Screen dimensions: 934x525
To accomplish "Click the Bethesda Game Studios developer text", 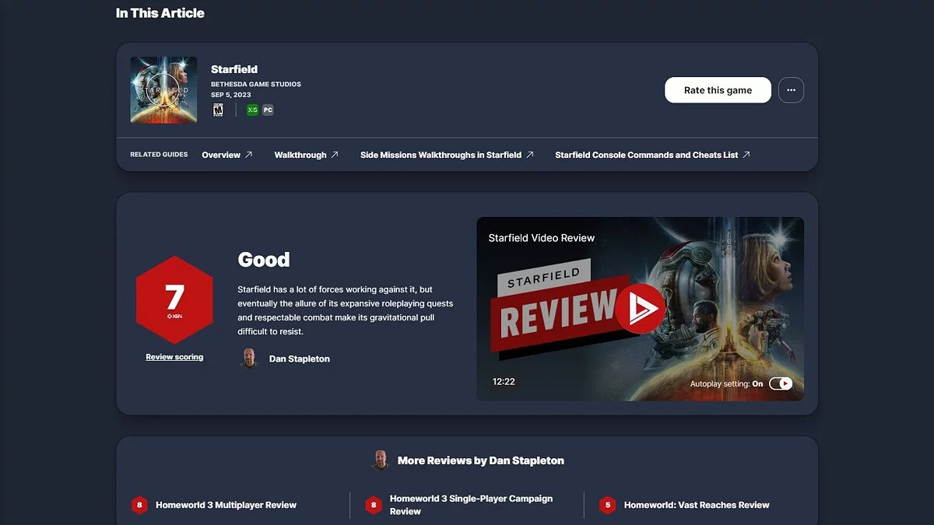I will point(256,84).
